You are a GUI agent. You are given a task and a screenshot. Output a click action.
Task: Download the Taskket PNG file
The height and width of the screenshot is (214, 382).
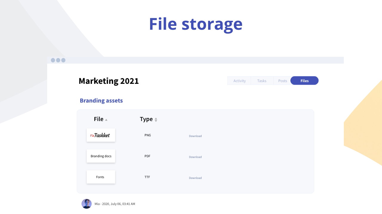tap(195, 136)
